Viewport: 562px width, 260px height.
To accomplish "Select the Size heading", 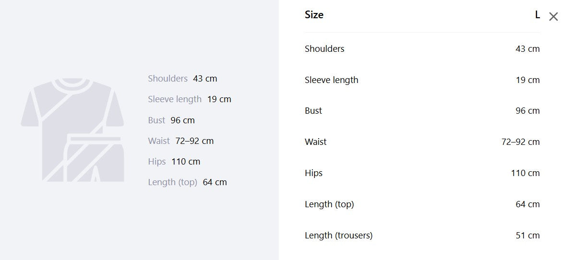I will [x=314, y=15].
